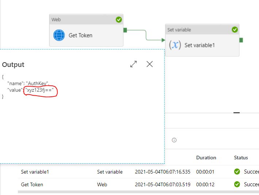
Task: Sort by the Status column header
Action: pos(241,158)
